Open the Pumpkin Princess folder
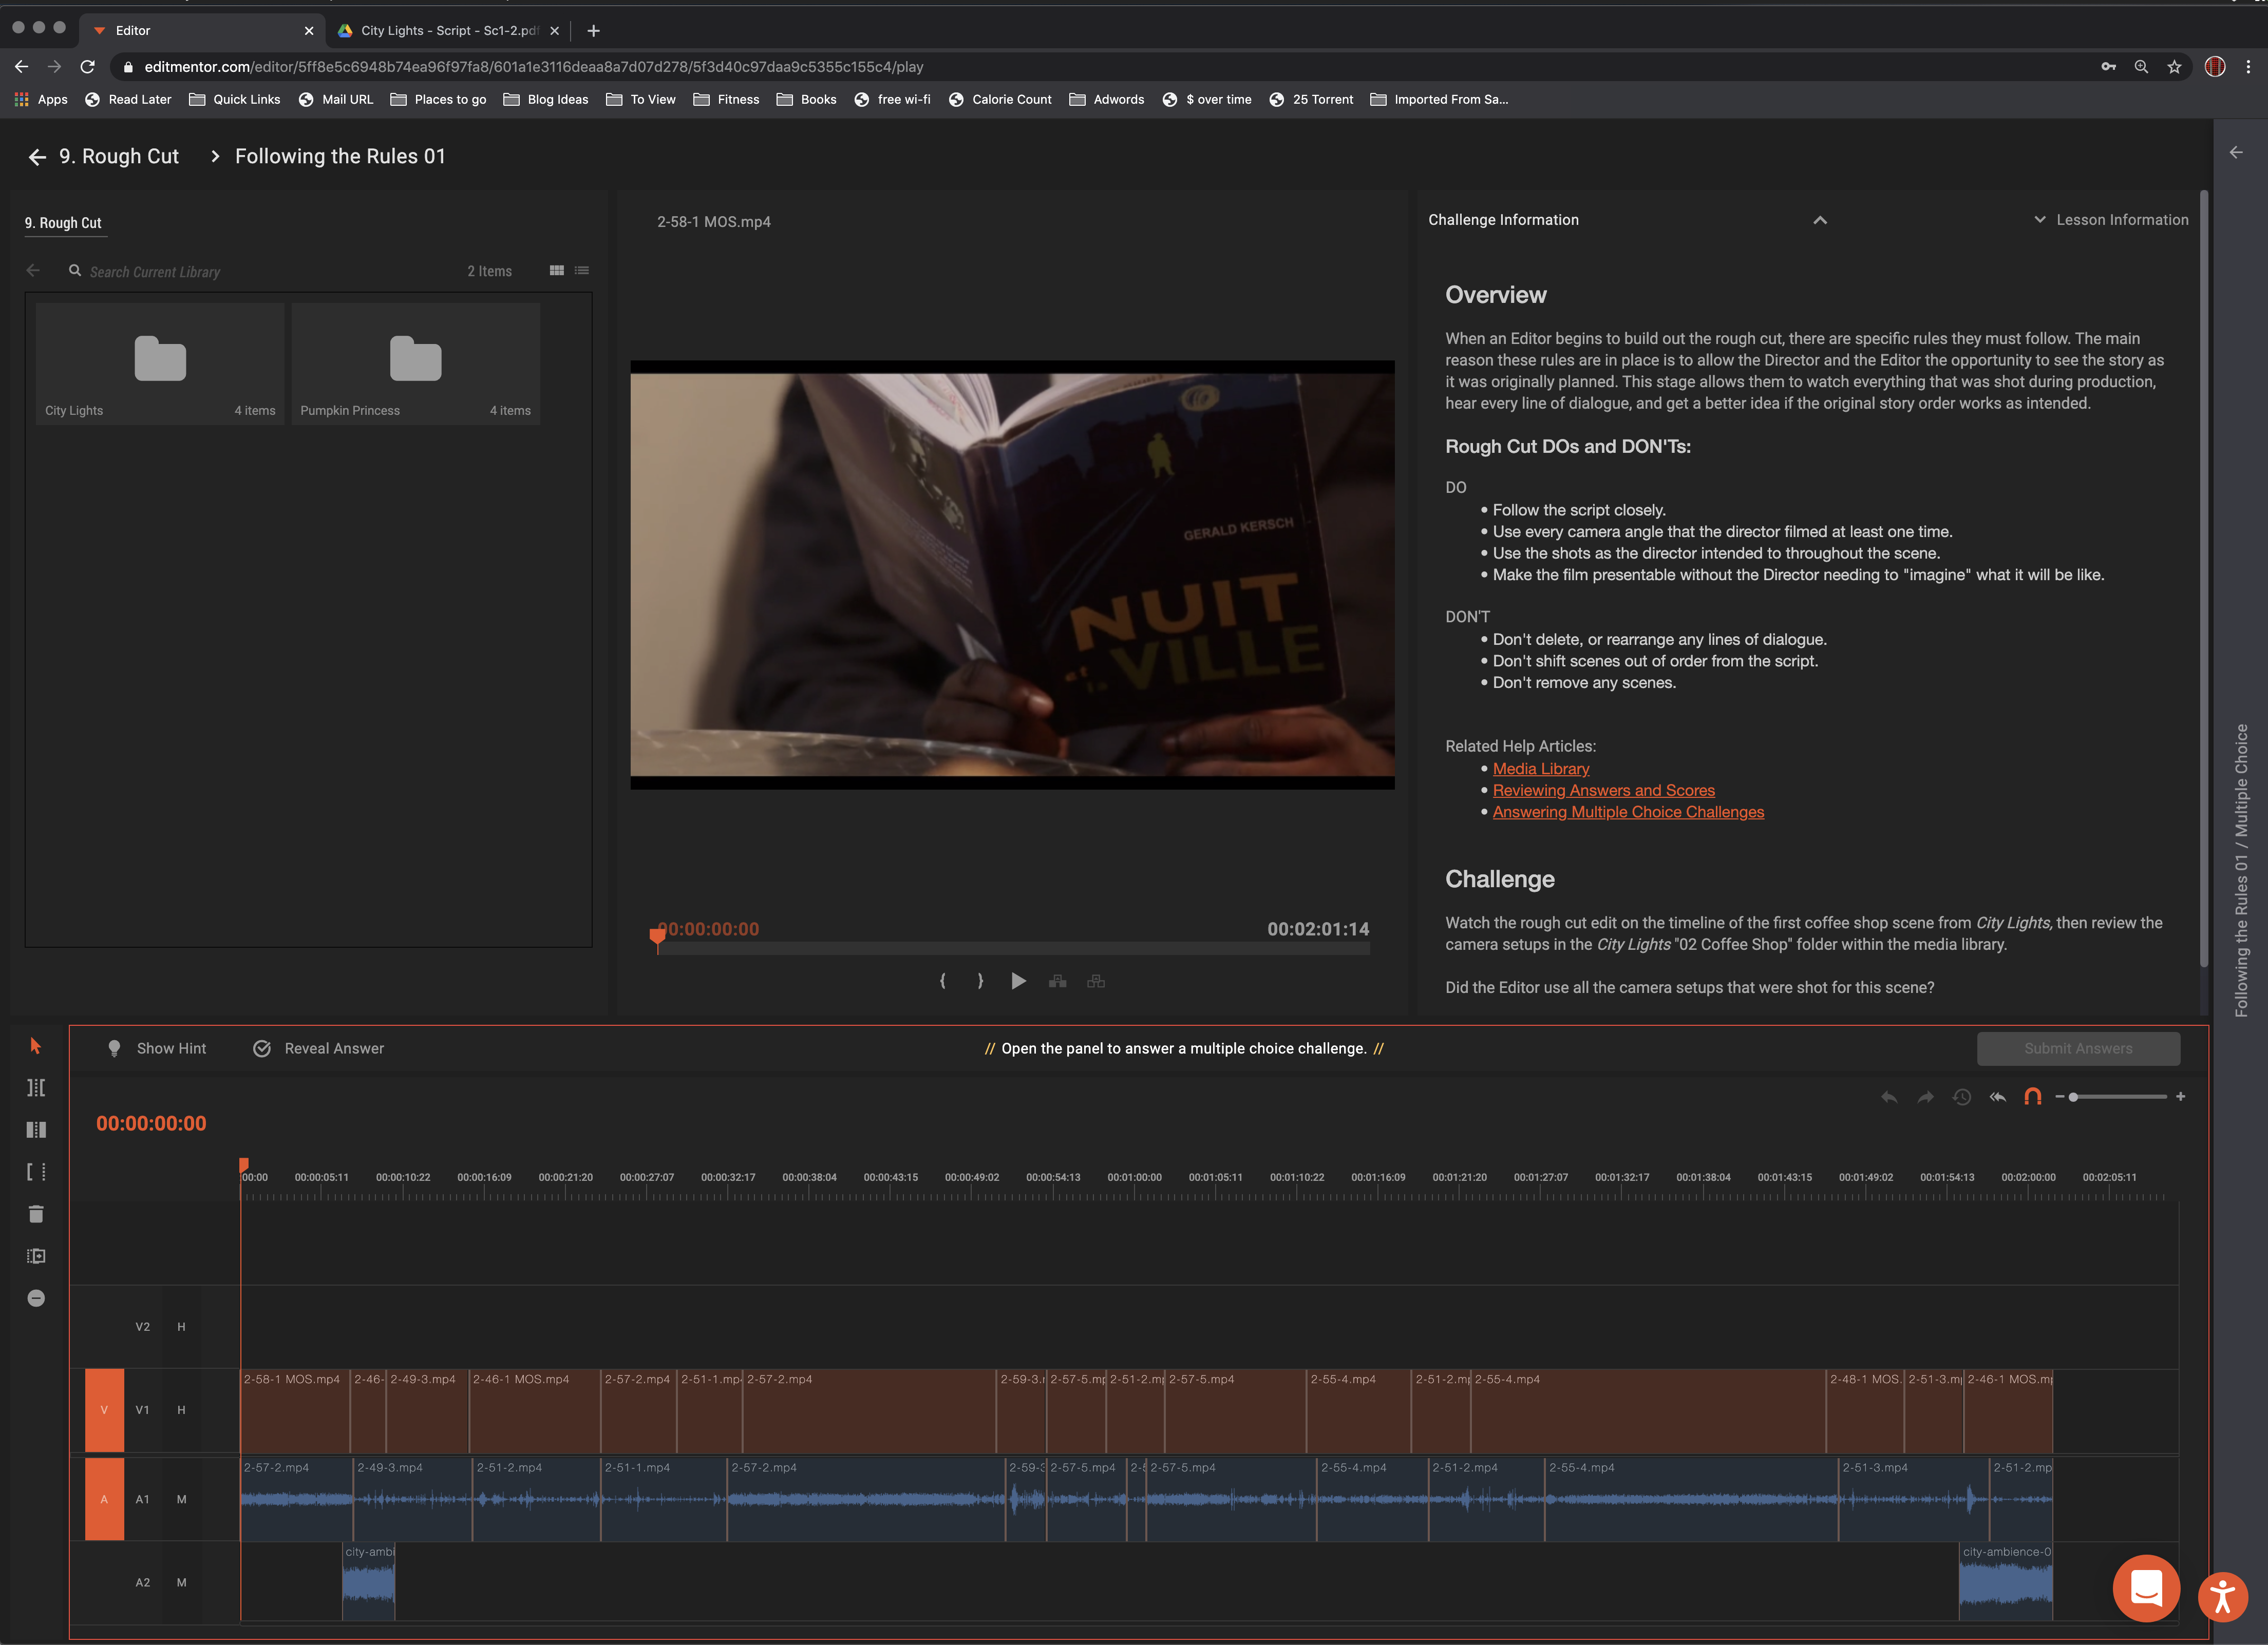 click(415, 364)
